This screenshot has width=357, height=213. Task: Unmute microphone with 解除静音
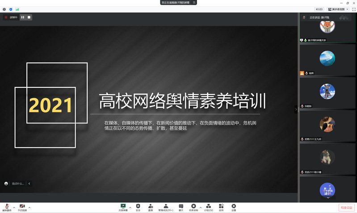coord(7,207)
